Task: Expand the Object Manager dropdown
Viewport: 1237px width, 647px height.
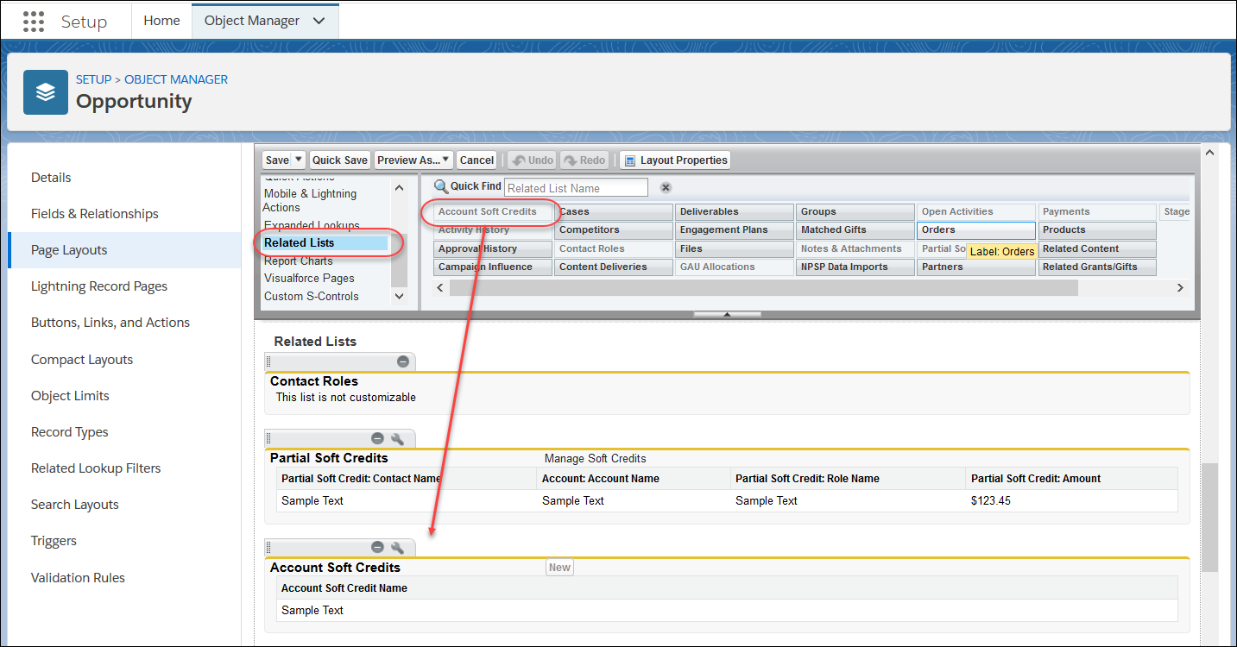Action: pyautogui.click(x=317, y=19)
